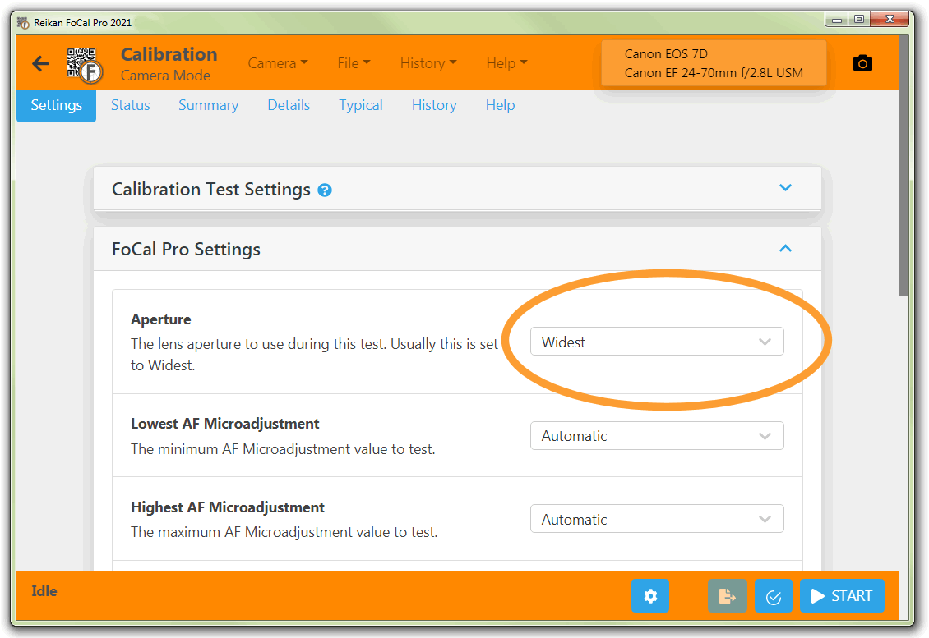This screenshot has width=929, height=638.
Task: Click the FoCal Pro Settings heading
Action: point(186,249)
